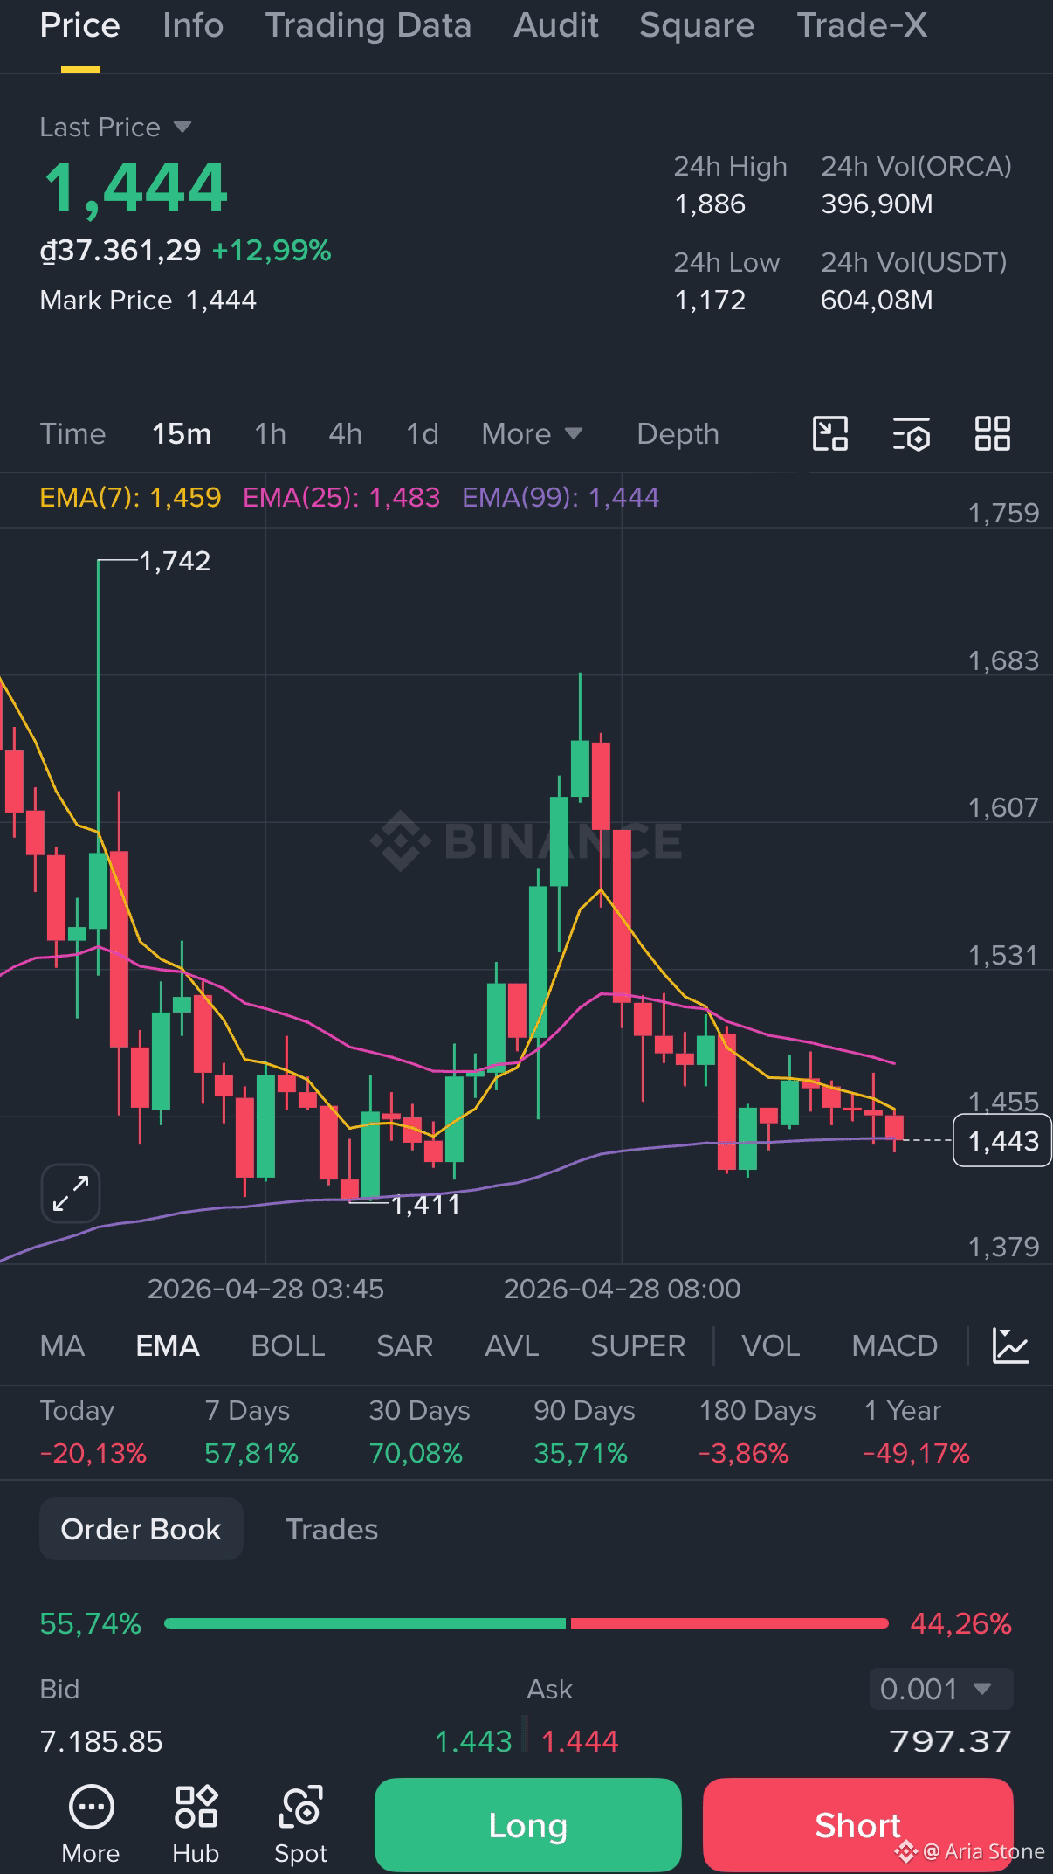The height and width of the screenshot is (1874, 1053).
Task: Expand chart to fullscreen with arrows icon
Action: 71,1193
